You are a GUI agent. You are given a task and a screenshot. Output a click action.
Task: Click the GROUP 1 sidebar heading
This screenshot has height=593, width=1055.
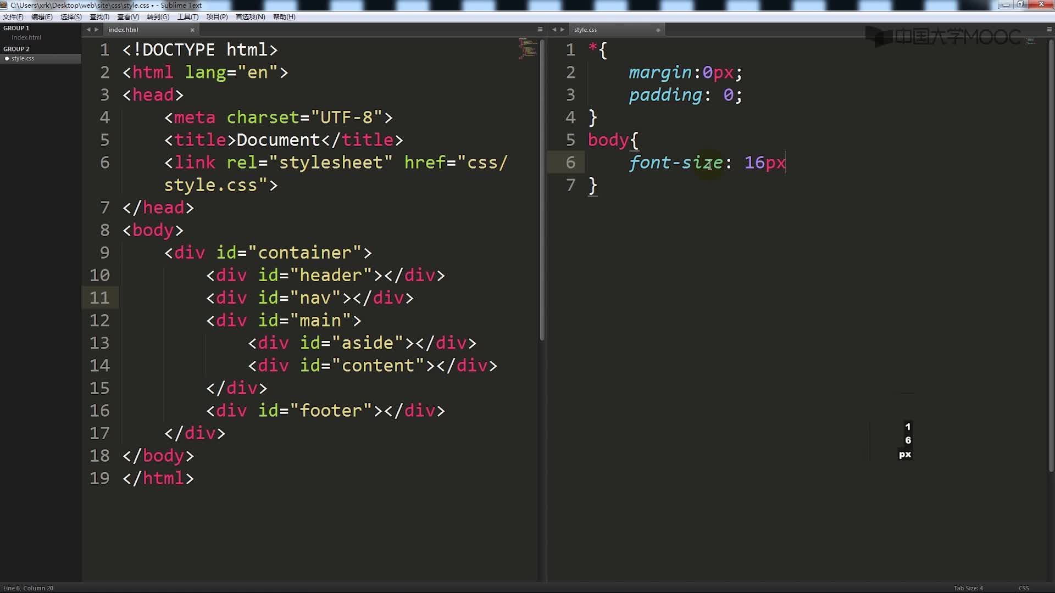click(16, 28)
